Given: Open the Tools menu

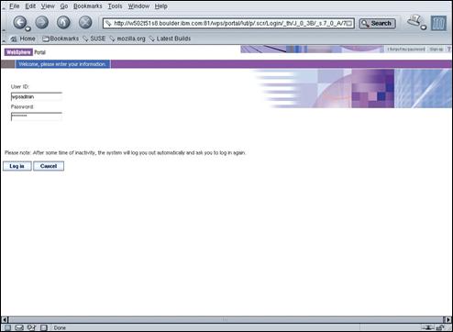Looking at the screenshot, I should point(115,6).
